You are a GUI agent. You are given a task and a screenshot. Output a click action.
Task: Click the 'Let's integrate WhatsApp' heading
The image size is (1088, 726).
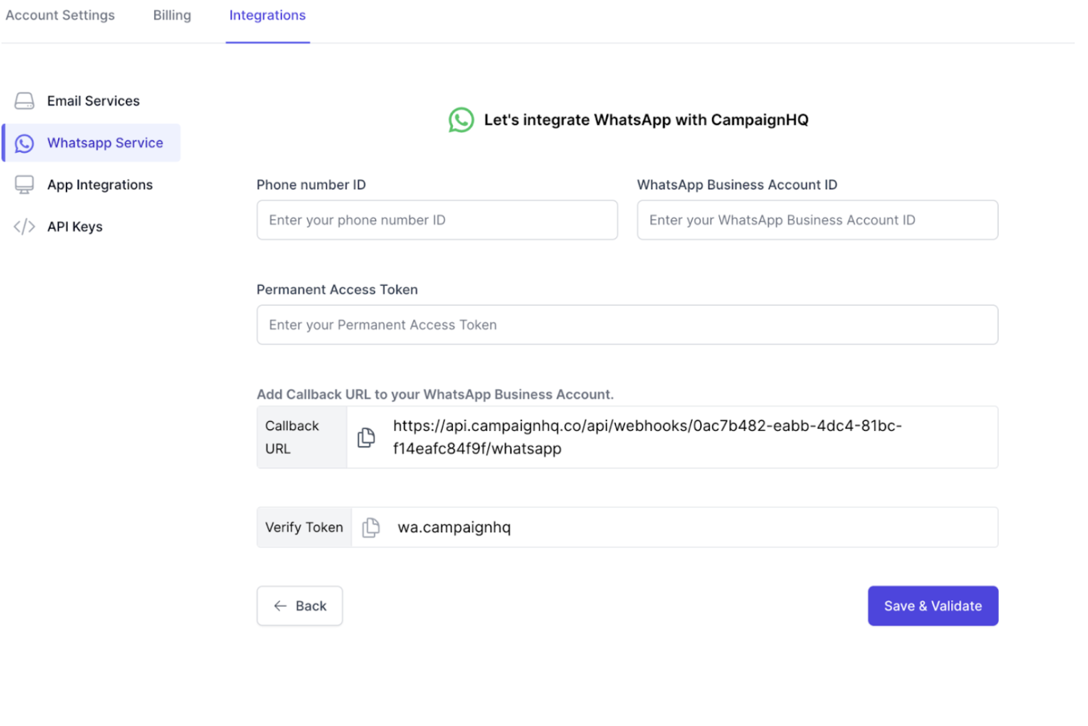point(646,120)
